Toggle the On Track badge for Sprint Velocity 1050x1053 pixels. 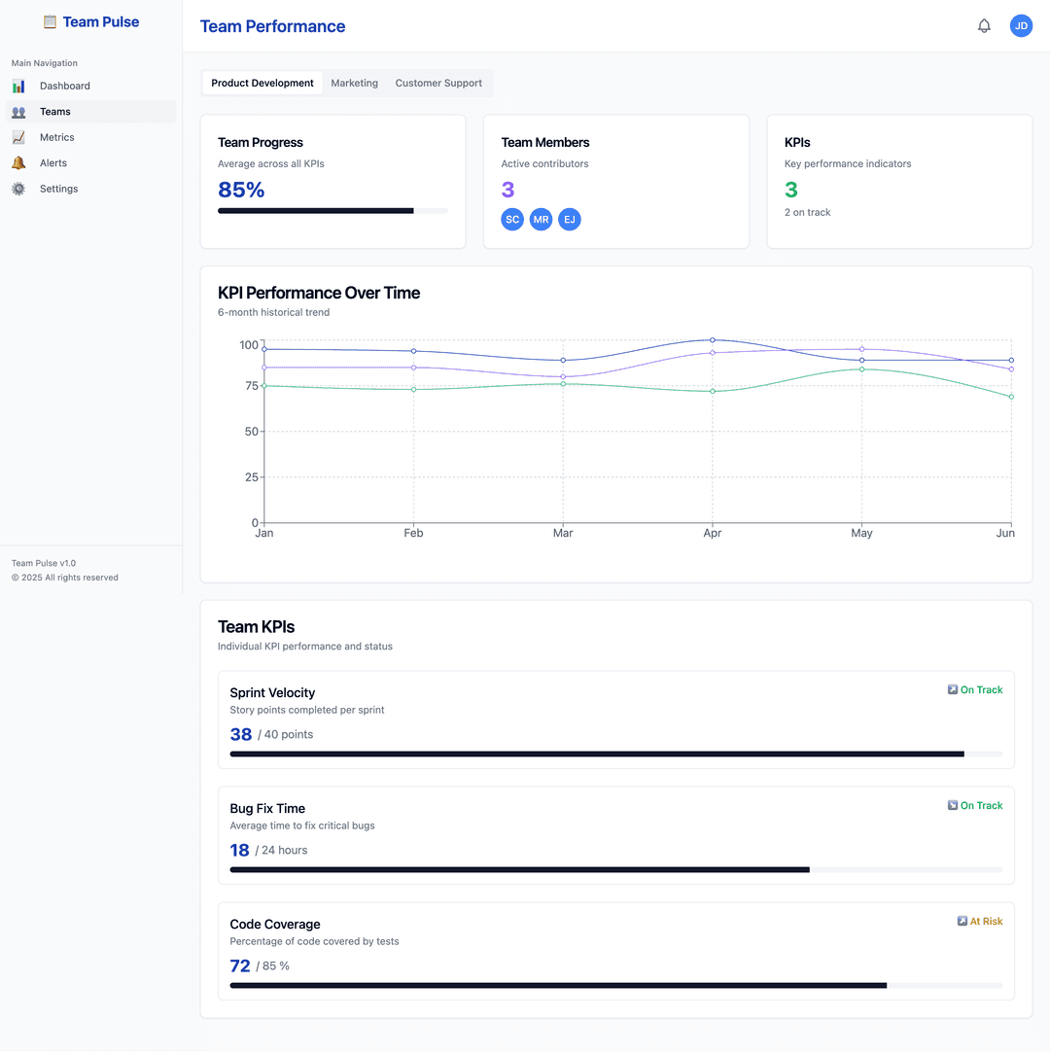pyautogui.click(x=975, y=689)
